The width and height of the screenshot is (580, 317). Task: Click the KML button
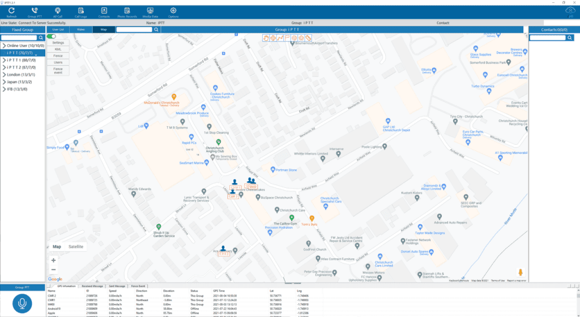pyautogui.click(x=58, y=49)
